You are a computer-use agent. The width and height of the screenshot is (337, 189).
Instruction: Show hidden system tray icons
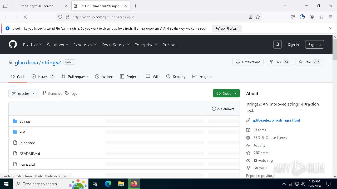click(284, 184)
